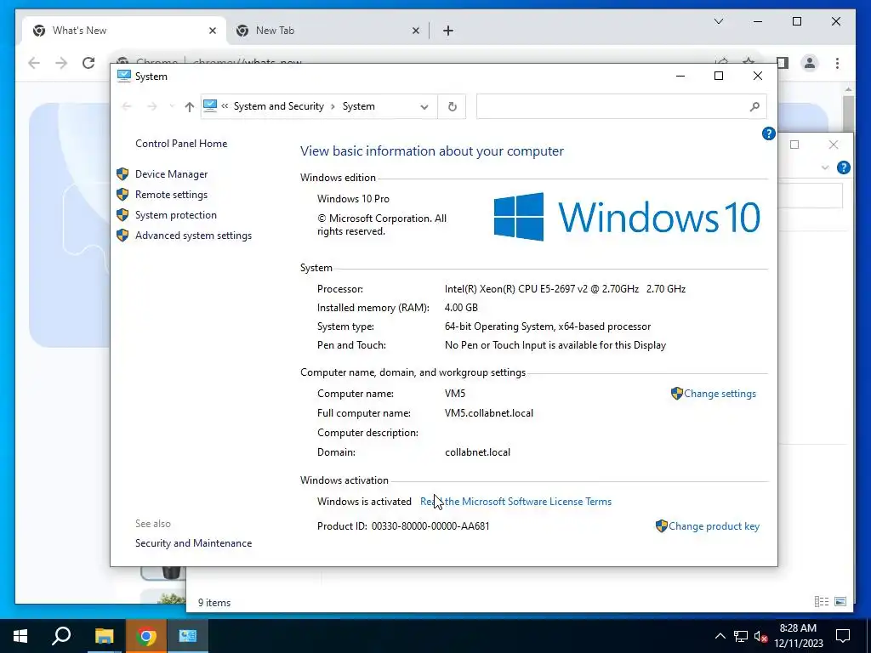Image resolution: width=871 pixels, height=653 pixels.
Task: Click help icon in background window
Action: pyautogui.click(x=843, y=168)
